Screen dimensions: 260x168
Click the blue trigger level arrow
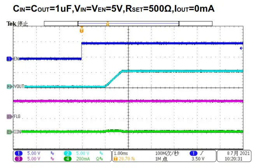click(x=241, y=48)
